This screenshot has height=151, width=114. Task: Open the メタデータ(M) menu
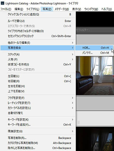(62, 9)
